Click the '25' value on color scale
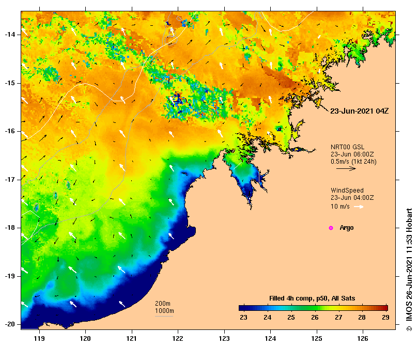This screenshot has width=418, height=347. pos(291,318)
